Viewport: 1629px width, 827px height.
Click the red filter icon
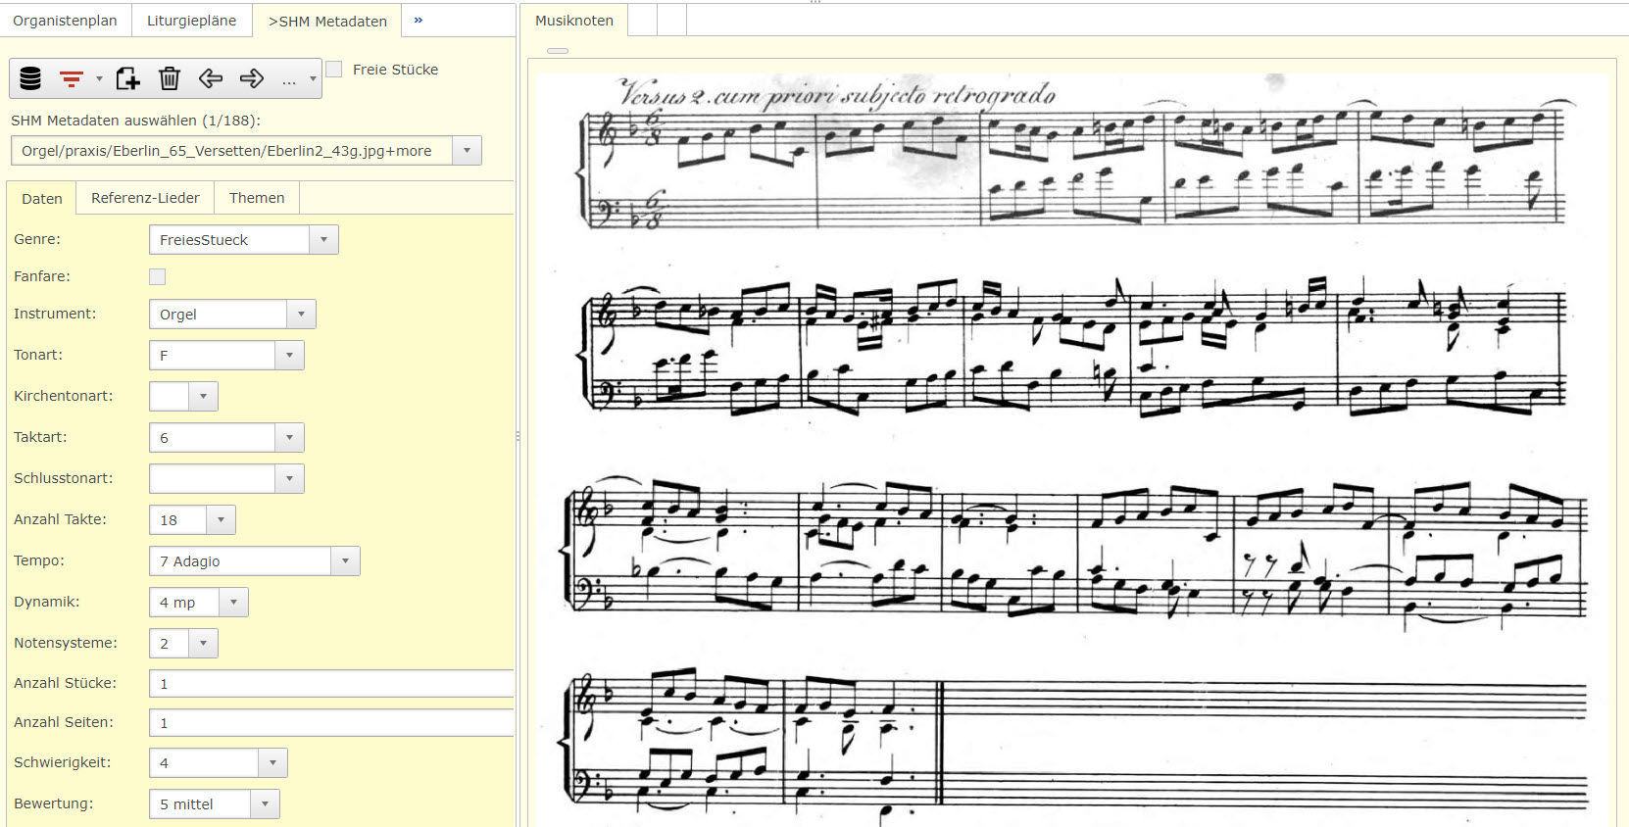click(x=72, y=79)
